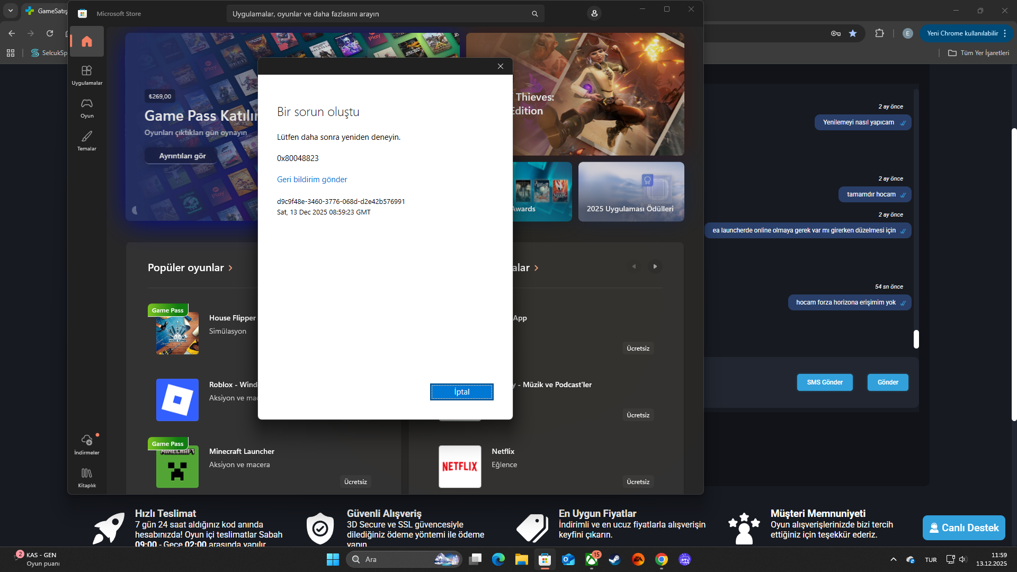Go to Microsoft Store home tab
This screenshot has height=572, width=1017.
[x=87, y=41]
